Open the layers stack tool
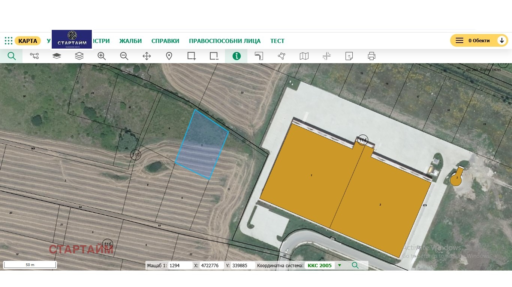Image resolution: width=512 pixels, height=287 pixels. pos(79,56)
